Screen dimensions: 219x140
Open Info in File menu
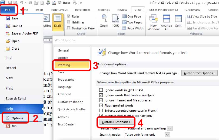[9, 58]
